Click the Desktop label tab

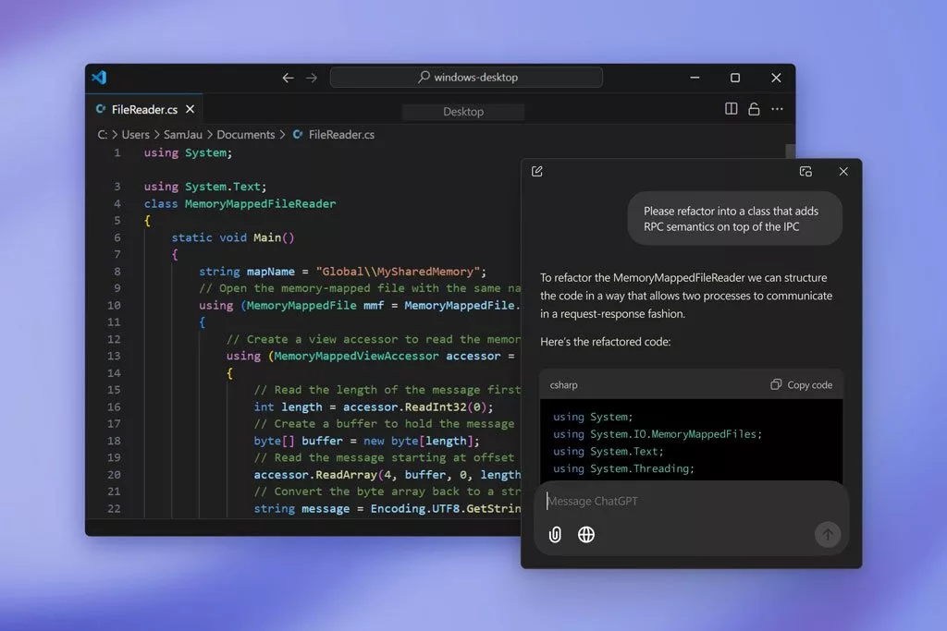click(x=463, y=112)
